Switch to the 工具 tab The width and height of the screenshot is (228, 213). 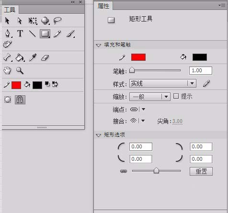10,10
